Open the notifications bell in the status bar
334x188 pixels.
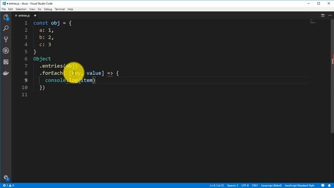[329, 185]
